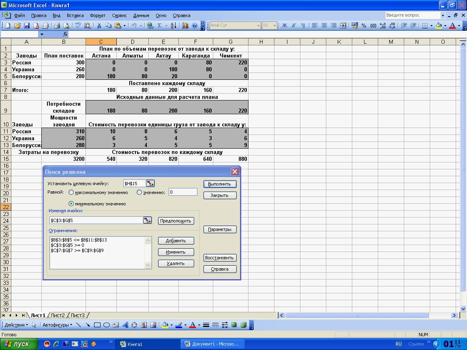Image resolution: width=467 pixels, height=350 pixels.
Task: Click the Merge and Center icon
Action: (343, 26)
